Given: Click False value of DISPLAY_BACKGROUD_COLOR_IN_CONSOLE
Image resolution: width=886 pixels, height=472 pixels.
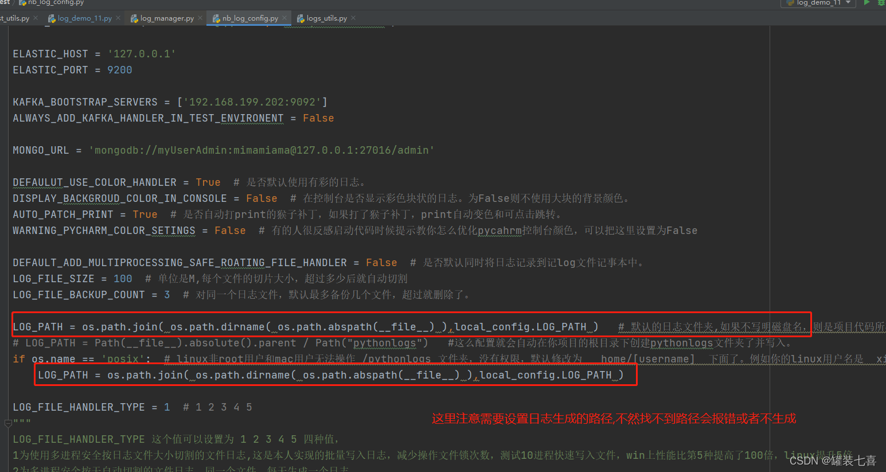Looking at the screenshot, I should coord(261,198).
